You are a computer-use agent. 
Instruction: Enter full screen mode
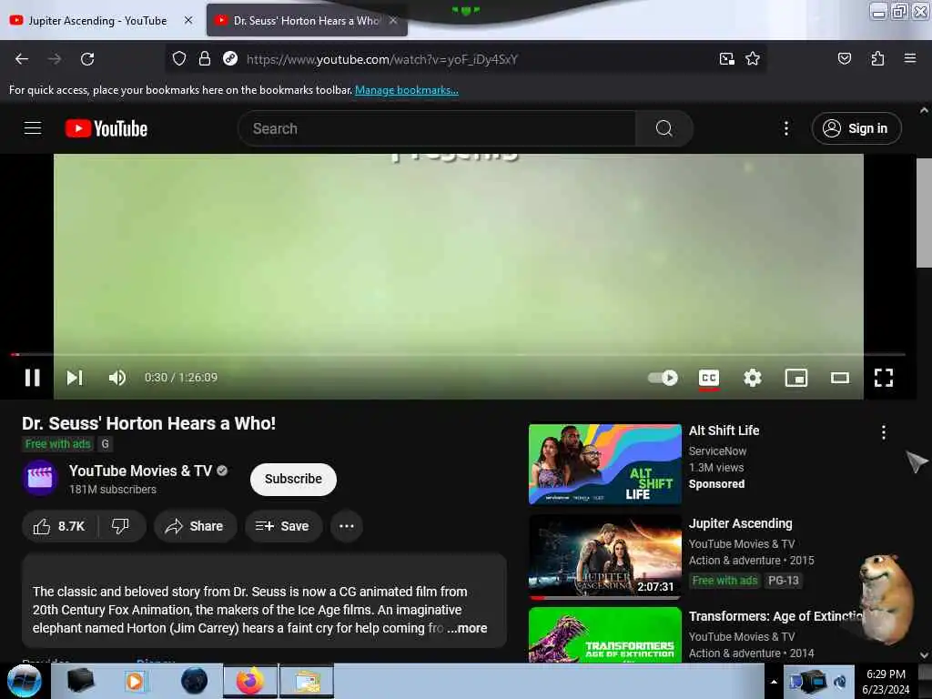[x=883, y=378]
